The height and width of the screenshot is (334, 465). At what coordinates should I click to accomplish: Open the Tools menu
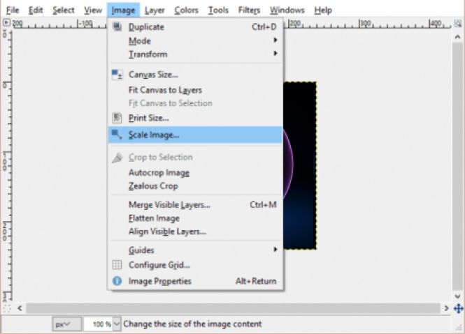tap(218, 10)
